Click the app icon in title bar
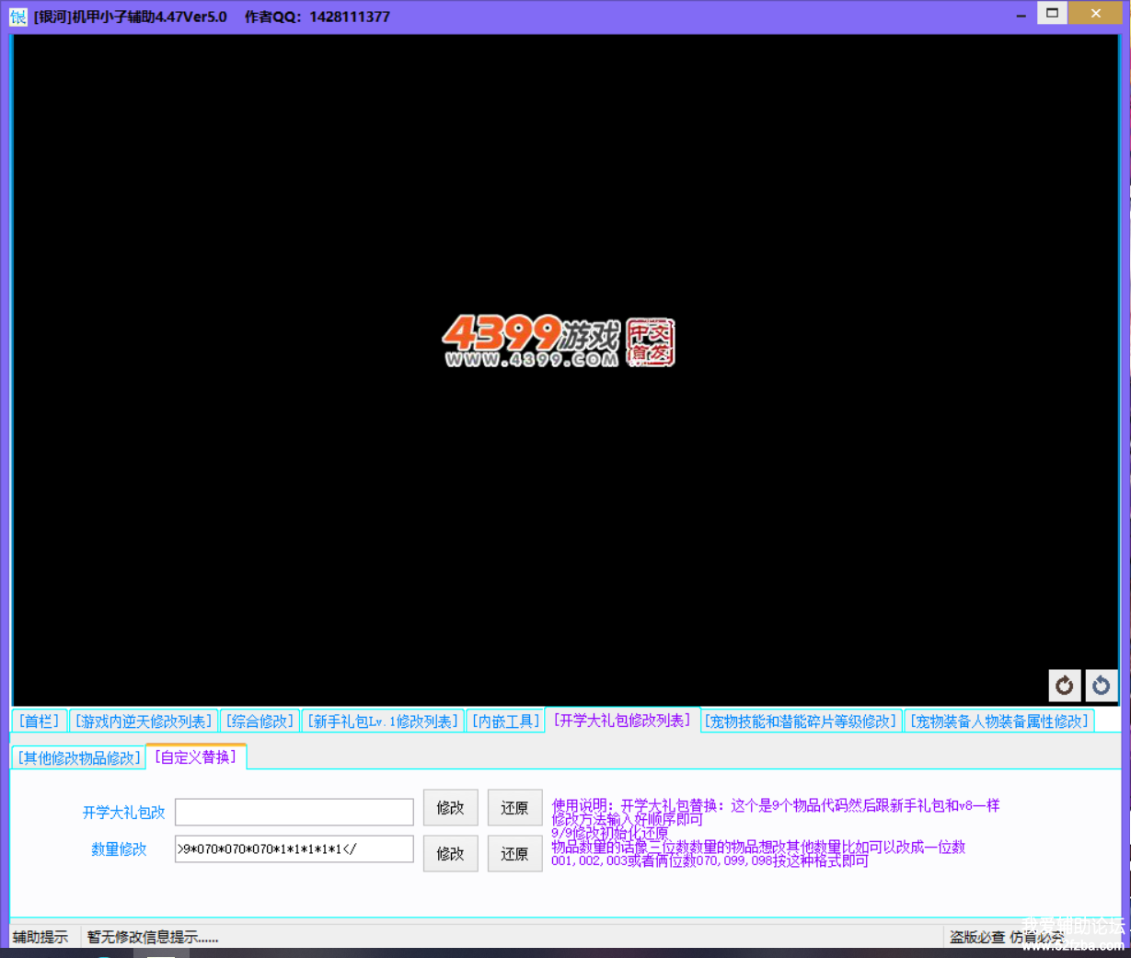Image resolution: width=1131 pixels, height=958 pixels. pyautogui.click(x=17, y=16)
